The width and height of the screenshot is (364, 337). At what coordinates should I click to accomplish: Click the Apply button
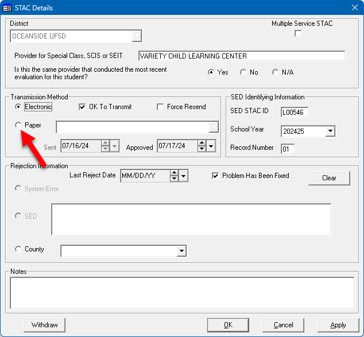click(x=338, y=325)
